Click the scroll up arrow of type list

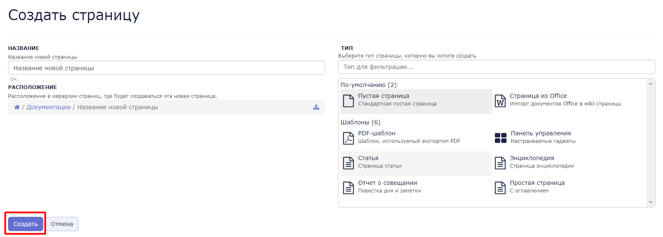pos(651,83)
